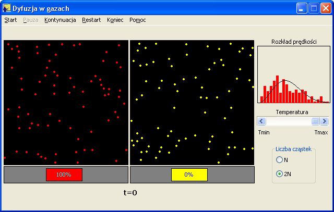
Task: Click the temperature slider right arrow
Action: point(325,121)
